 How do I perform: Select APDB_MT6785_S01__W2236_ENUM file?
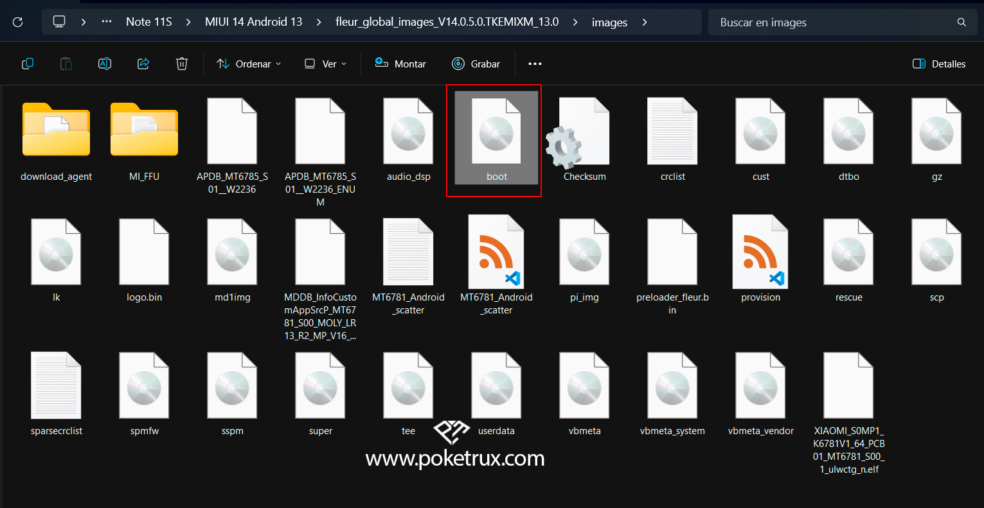click(x=320, y=153)
